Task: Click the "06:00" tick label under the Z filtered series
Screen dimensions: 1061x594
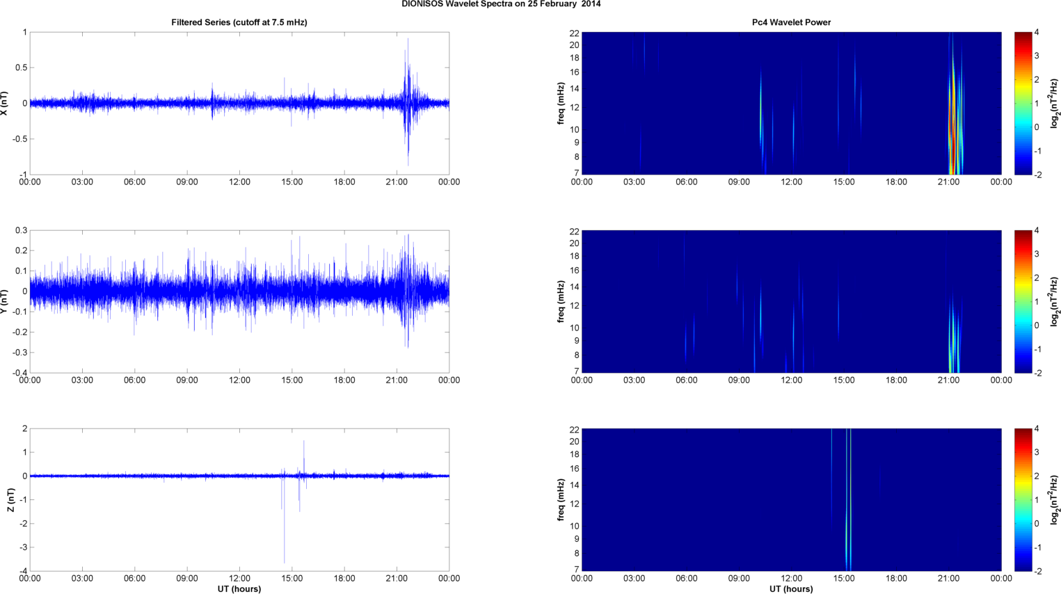Action: [134, 579]
